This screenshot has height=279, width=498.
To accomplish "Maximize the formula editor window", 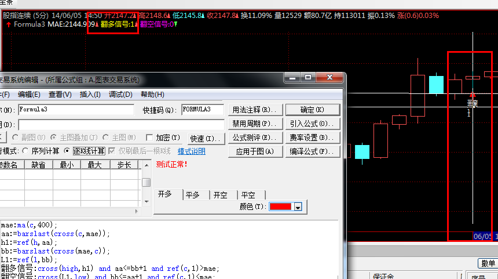I will pyautogui.click(x=307, y=78).
